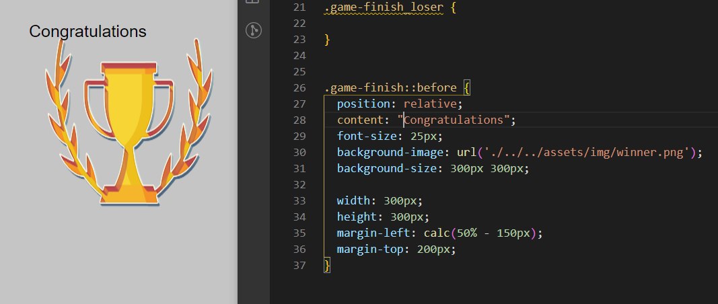Click the margin-left property
The width and height of the screenshot is (718, 304).
(373, 233)
